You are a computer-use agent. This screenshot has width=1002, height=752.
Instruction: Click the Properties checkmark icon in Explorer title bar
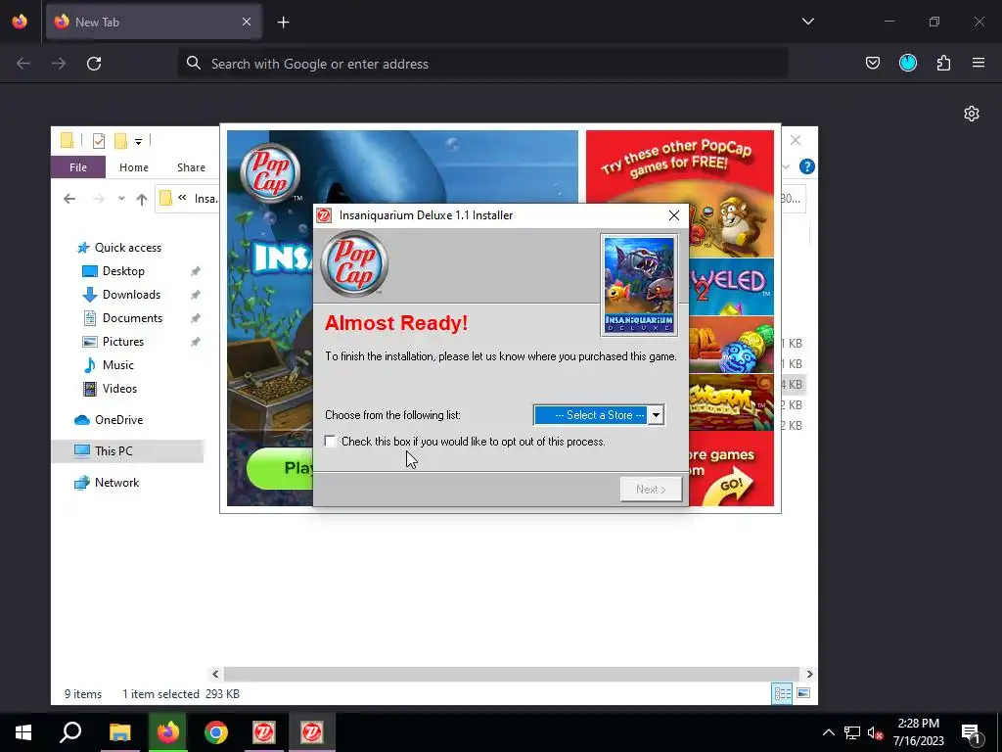[99, 141]
